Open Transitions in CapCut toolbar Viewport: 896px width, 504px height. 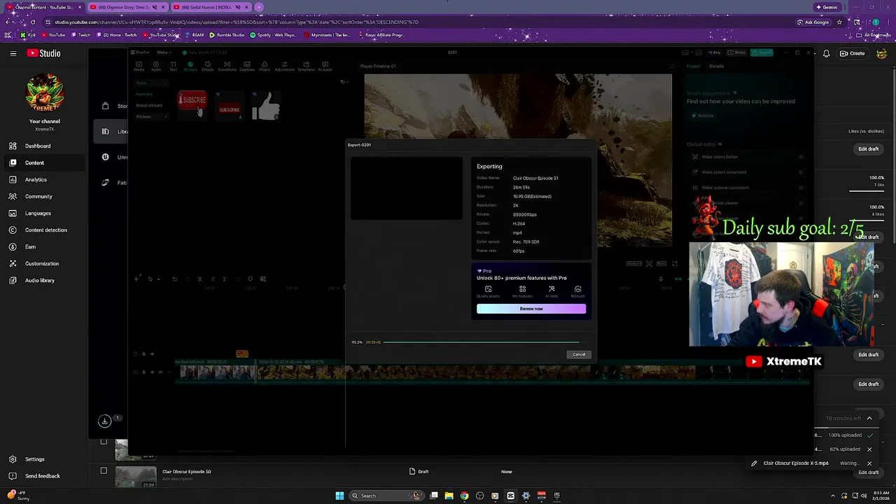tap(227, 66)
